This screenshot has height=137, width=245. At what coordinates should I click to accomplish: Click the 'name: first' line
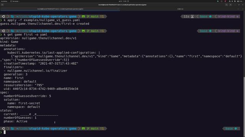(14, 78)
